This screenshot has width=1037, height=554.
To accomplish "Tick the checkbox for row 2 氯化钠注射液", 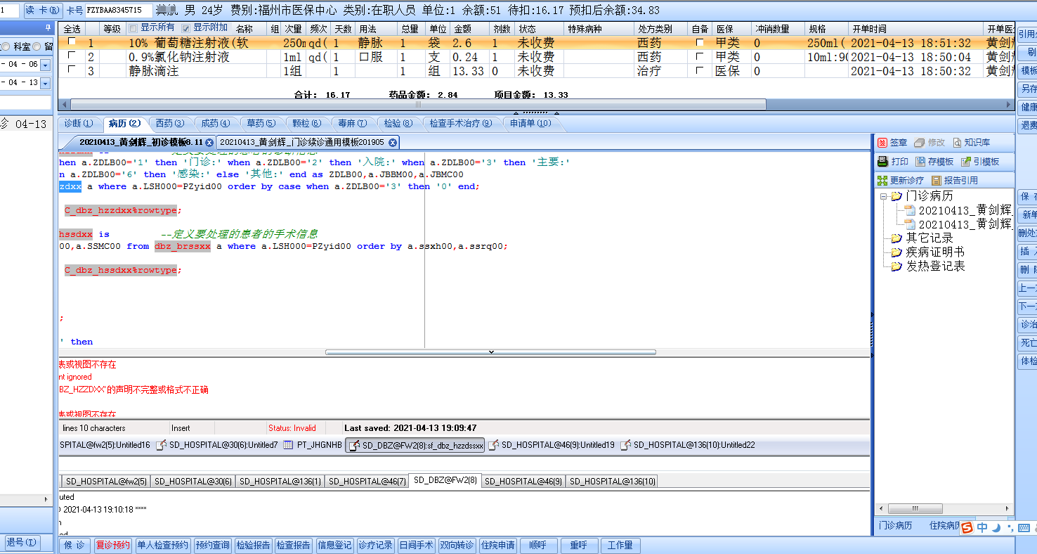I will 71,56.
